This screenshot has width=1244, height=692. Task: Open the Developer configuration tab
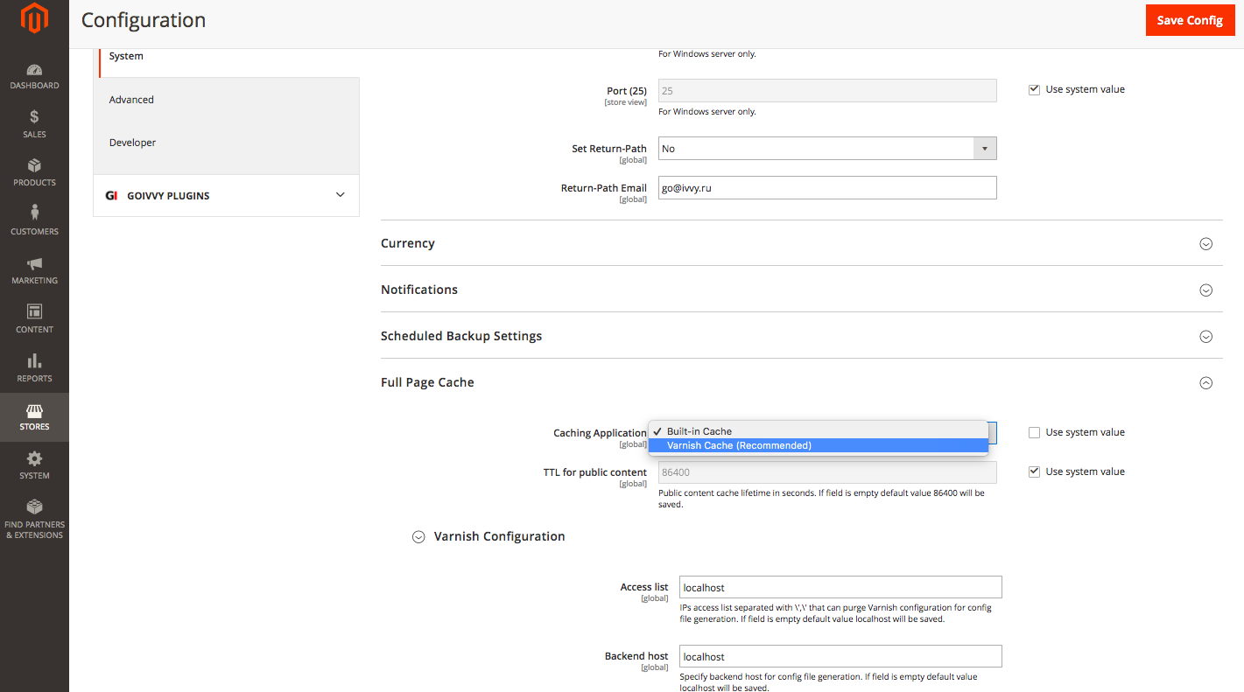point(132,143)
